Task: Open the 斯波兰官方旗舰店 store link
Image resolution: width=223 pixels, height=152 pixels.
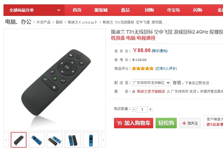Action: point(151,91)
